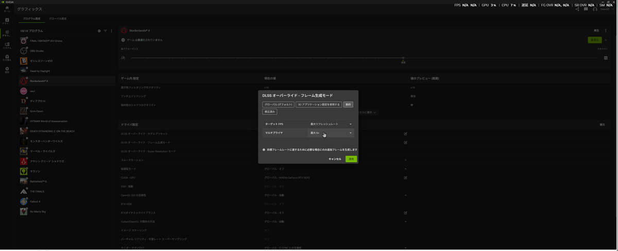The image size is (618, 251).
Task: Click the info icon beside the frame generation note
Action: click(264, 149)
